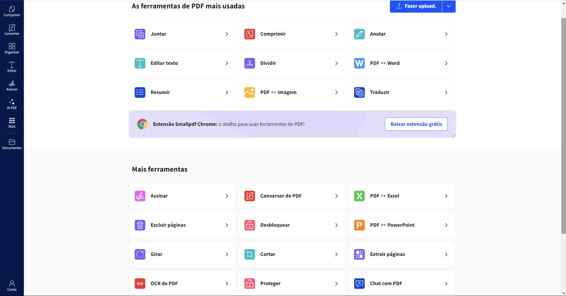Click the Dividir scissors icon
The width and height of the screenshot is (566, 296).
pos(250,63)
